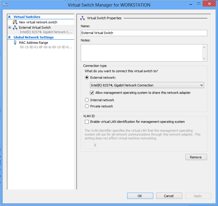Viewport: 218px width, 206px height.
Task: Click the Virtual Switches section heading
Action: pyautogui.click(x=27, y=17)
